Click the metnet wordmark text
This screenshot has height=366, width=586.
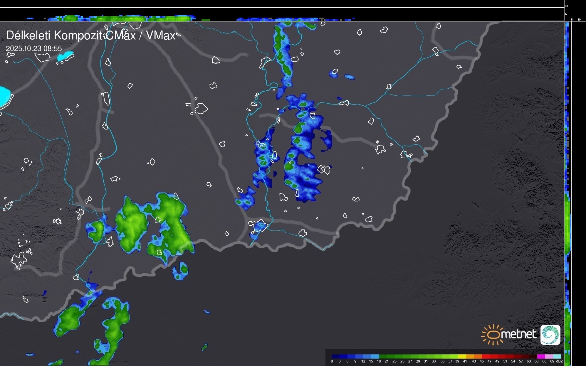point(518,334)
